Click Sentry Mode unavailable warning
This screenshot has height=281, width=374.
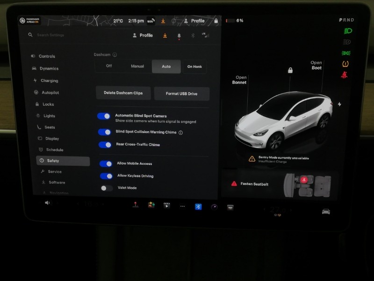279,159
